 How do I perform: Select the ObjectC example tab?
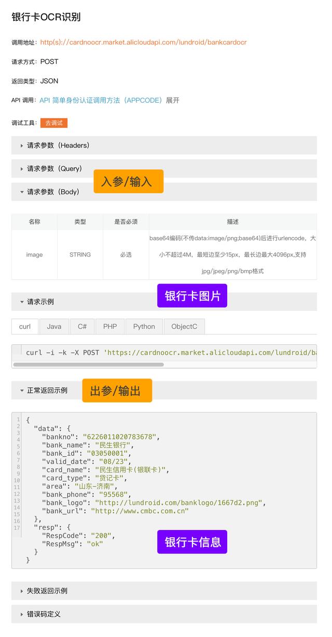(184, 327)
